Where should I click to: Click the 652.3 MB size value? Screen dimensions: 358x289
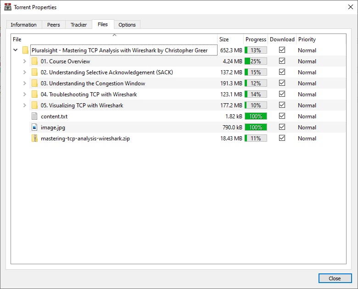click(231, 50)
